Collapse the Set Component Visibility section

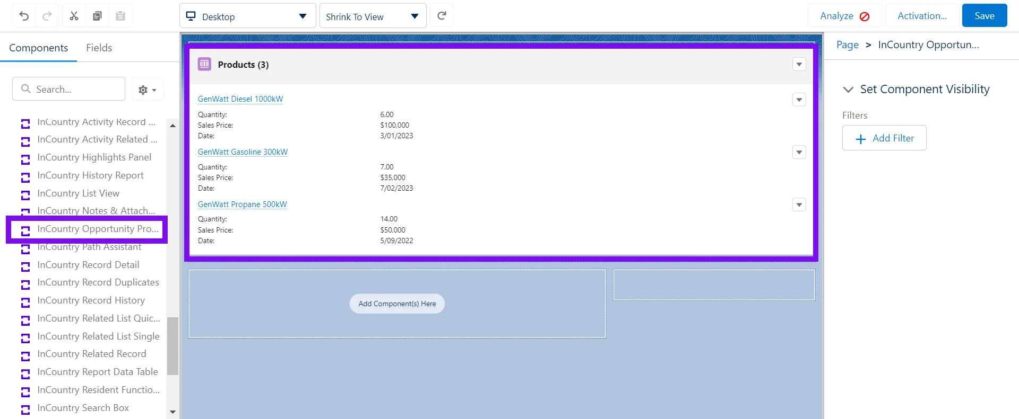(848, 90)
